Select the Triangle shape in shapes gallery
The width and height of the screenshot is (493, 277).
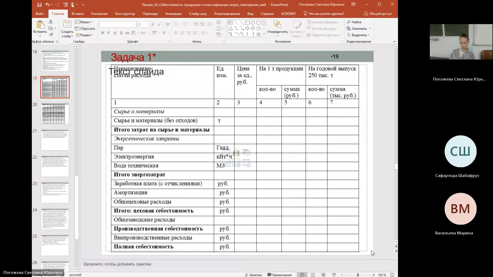(231, 28)
